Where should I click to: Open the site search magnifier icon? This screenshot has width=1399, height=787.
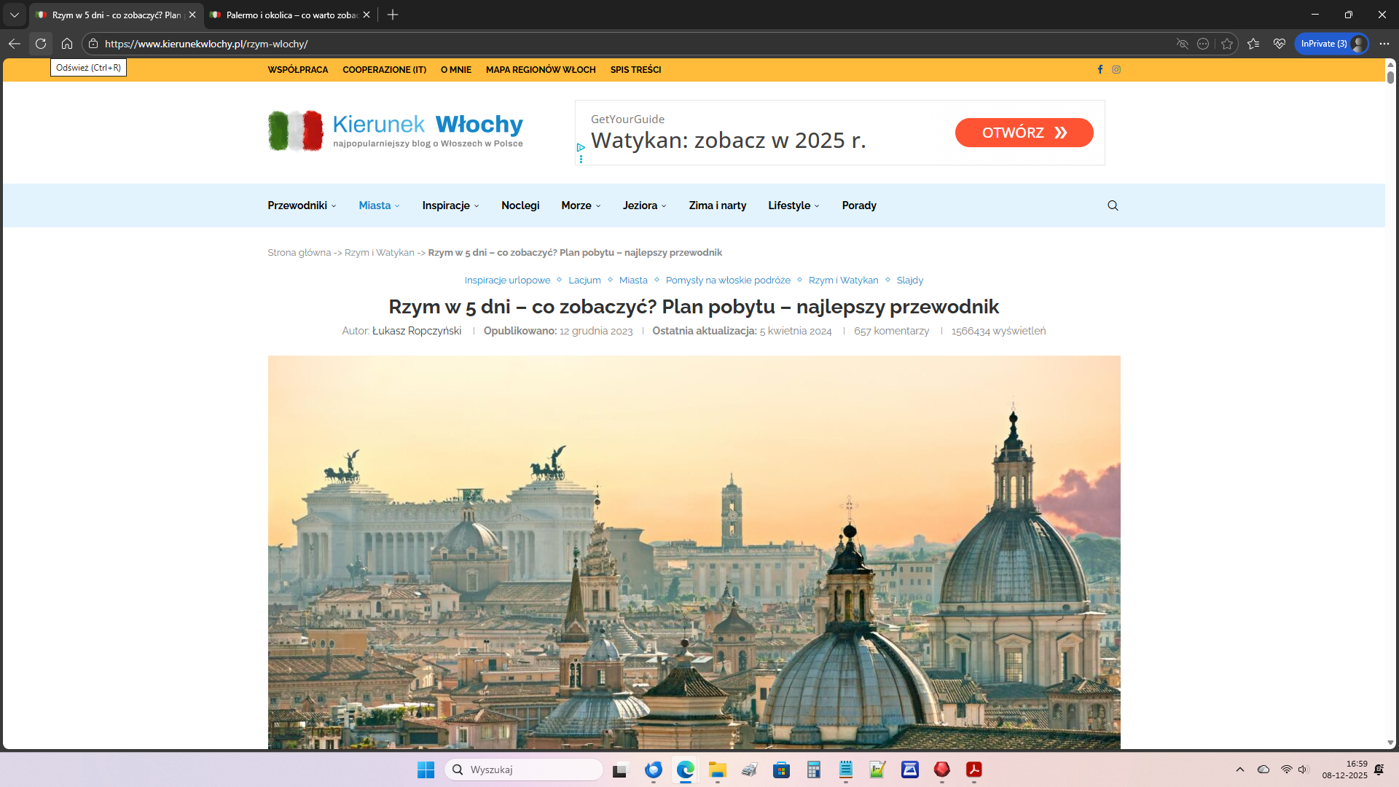[x=1112, y=205]
